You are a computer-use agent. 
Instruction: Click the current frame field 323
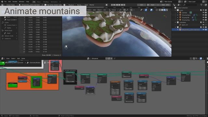142,5
